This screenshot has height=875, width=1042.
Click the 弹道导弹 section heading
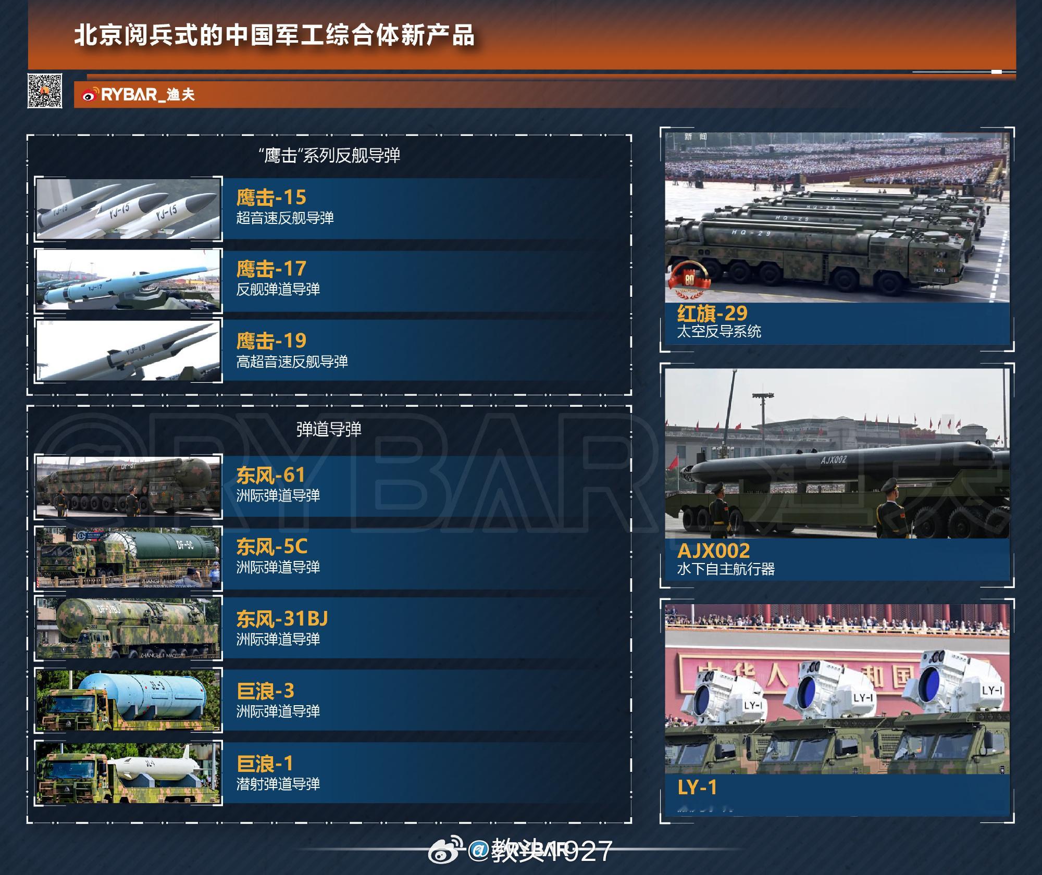(x=329, y=429)
